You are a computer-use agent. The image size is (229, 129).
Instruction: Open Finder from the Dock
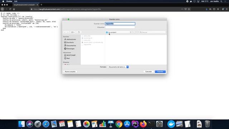pyautogui.click(x=21, y=124)
